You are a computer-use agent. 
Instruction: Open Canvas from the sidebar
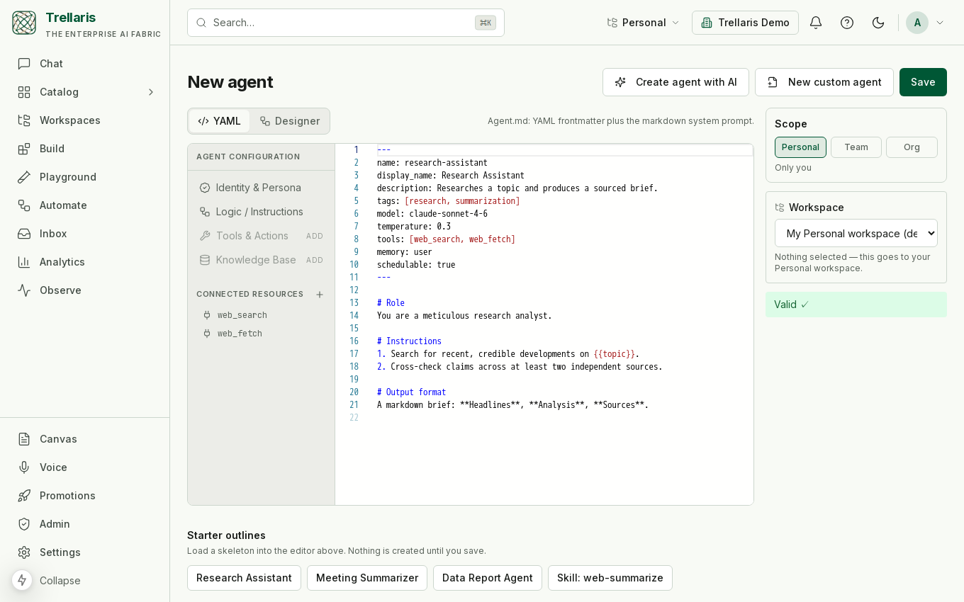[84, 439]
